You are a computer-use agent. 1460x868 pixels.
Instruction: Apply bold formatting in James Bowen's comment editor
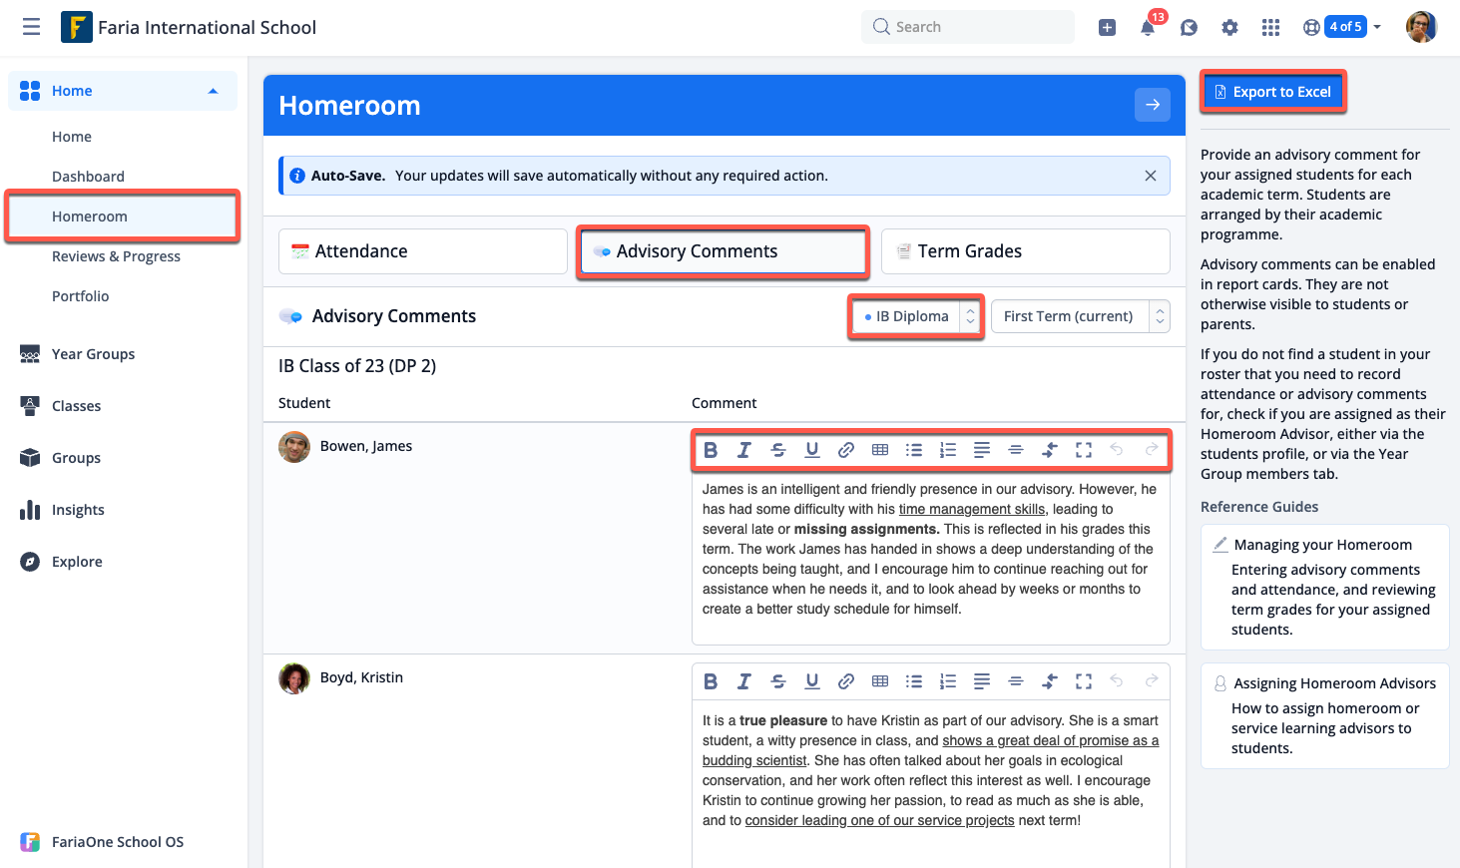tap(710, 449)
